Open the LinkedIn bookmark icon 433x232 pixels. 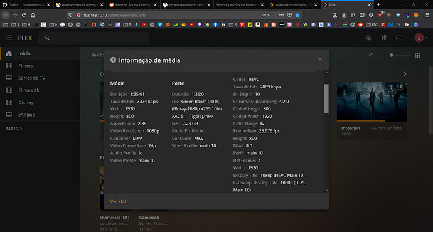tap(223, 24)
